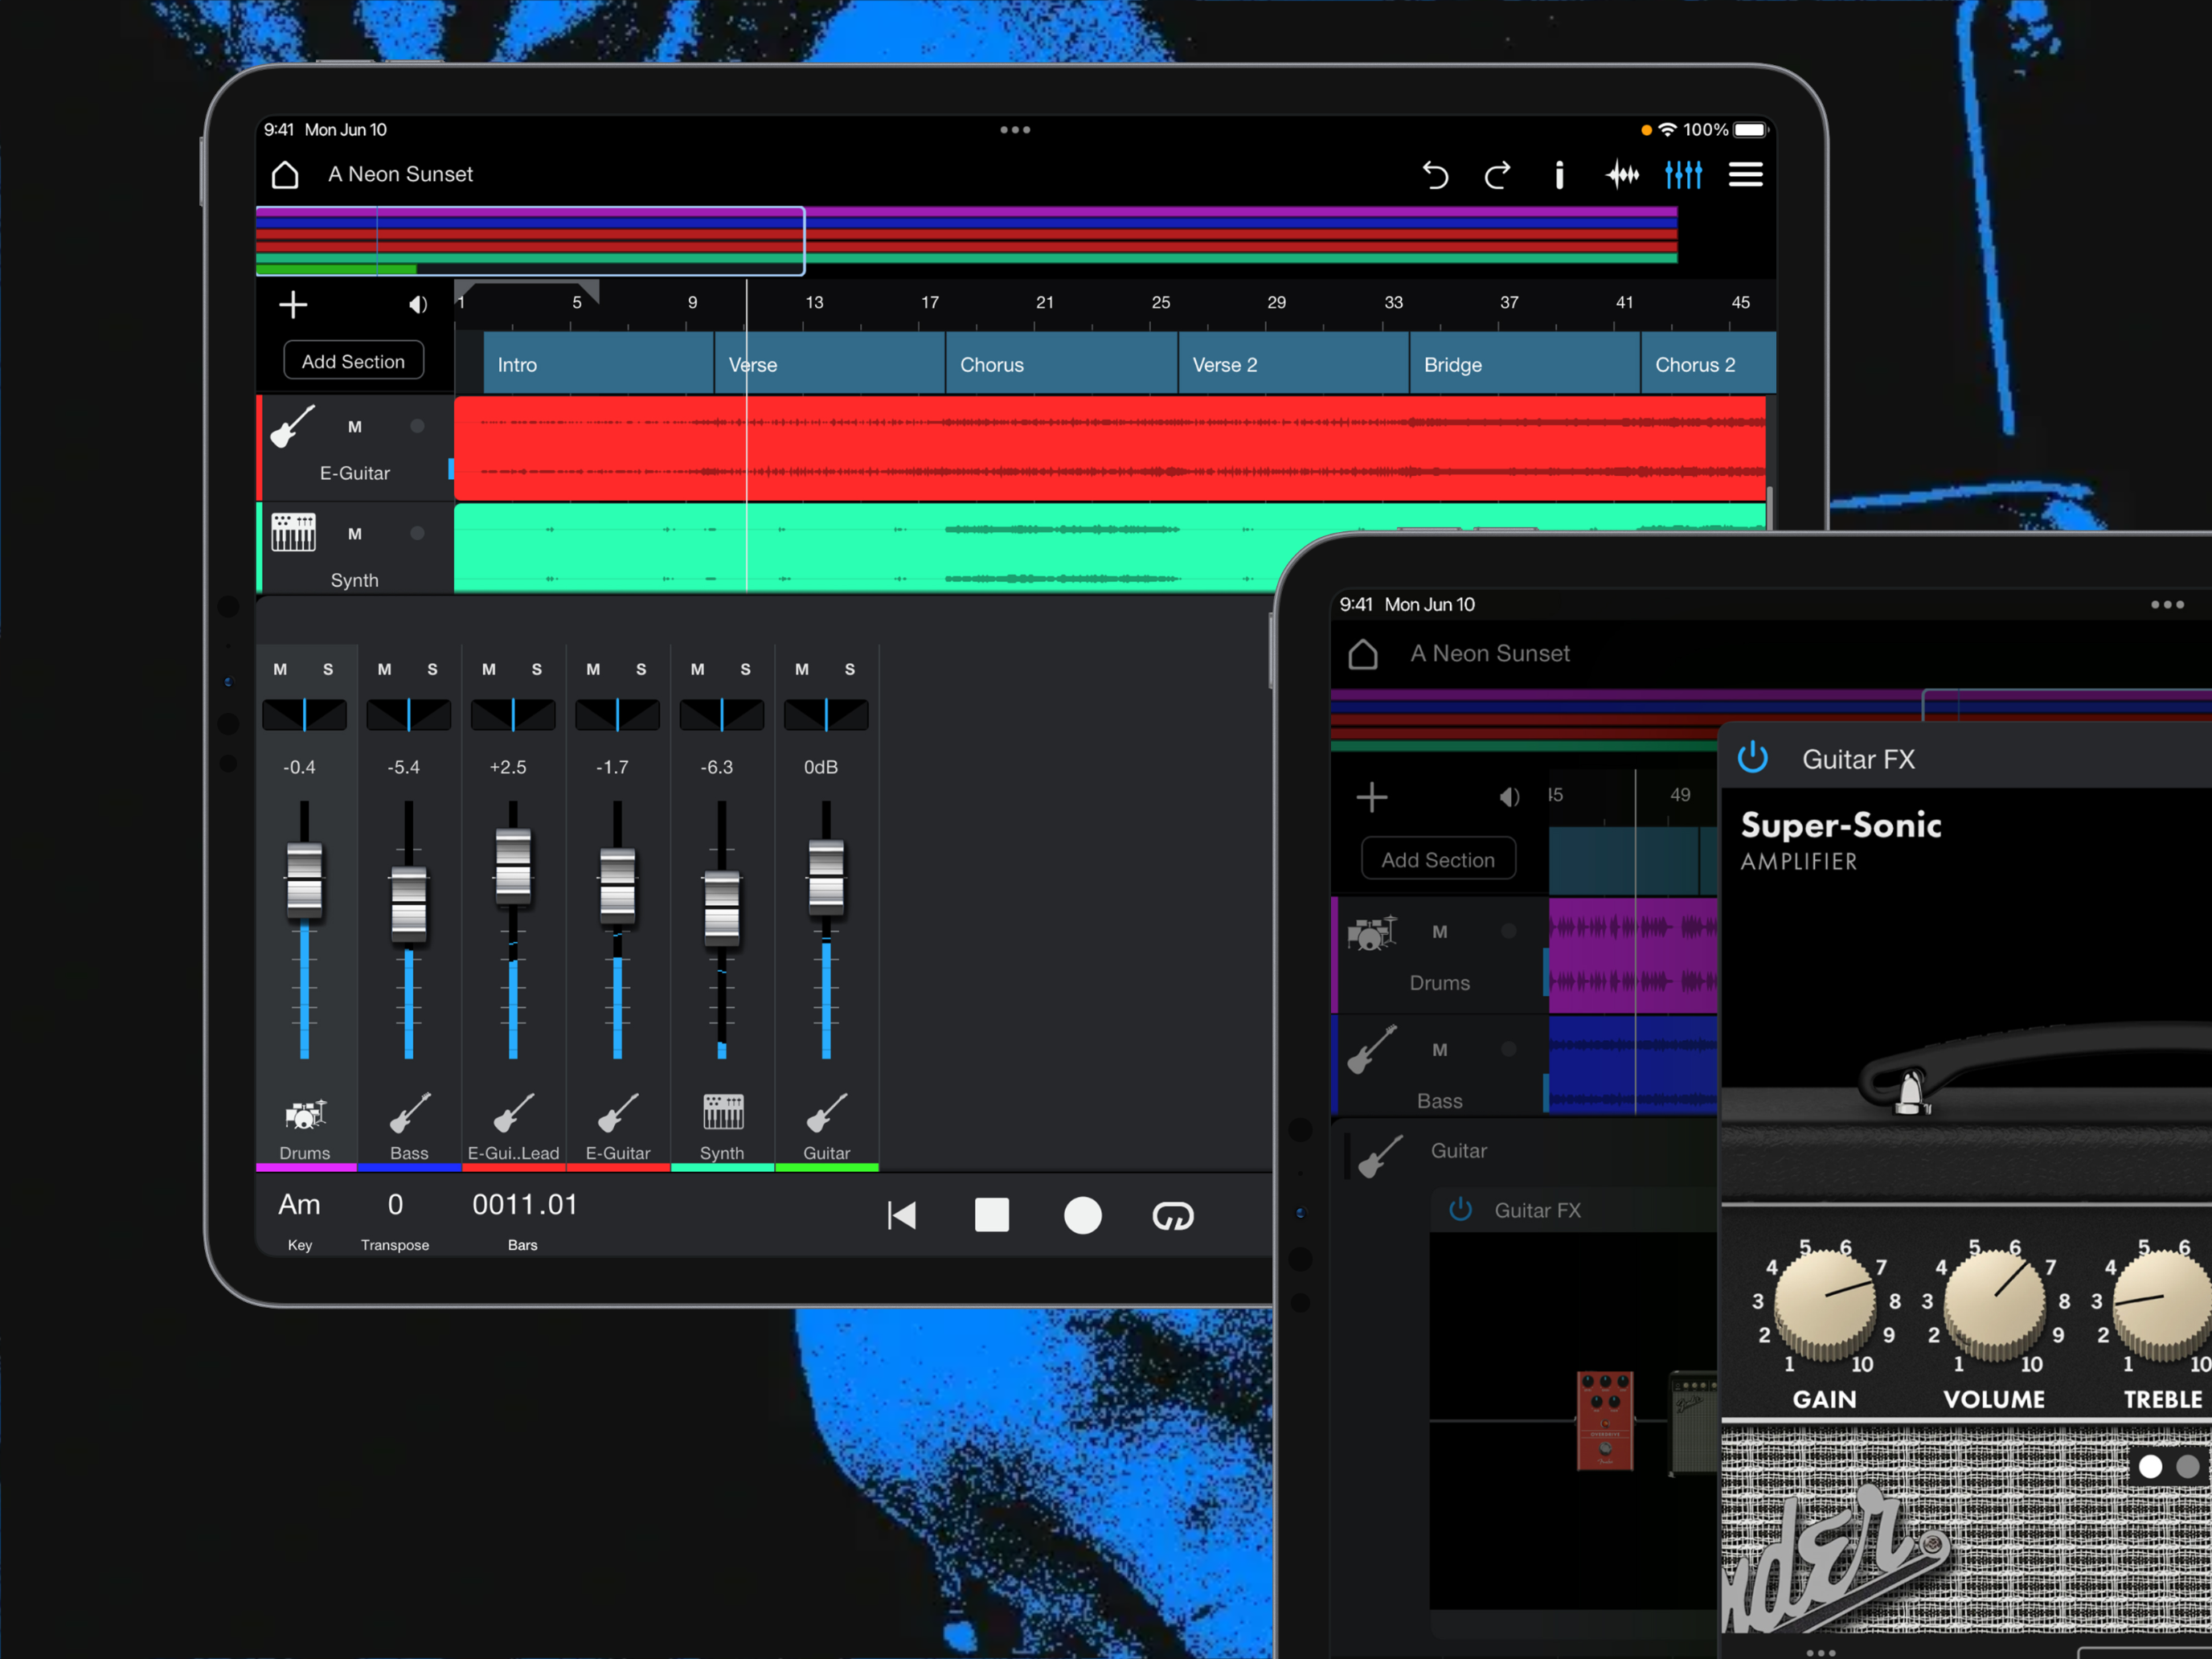Tap the audio waveform editor icon
Screen dimensions: 2212x1659
point(1622,174)
